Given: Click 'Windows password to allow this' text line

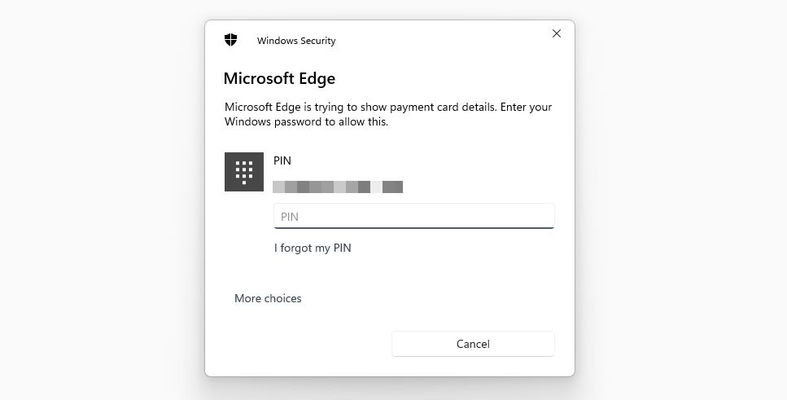Looking at the screenshot, I should point(306,122).
